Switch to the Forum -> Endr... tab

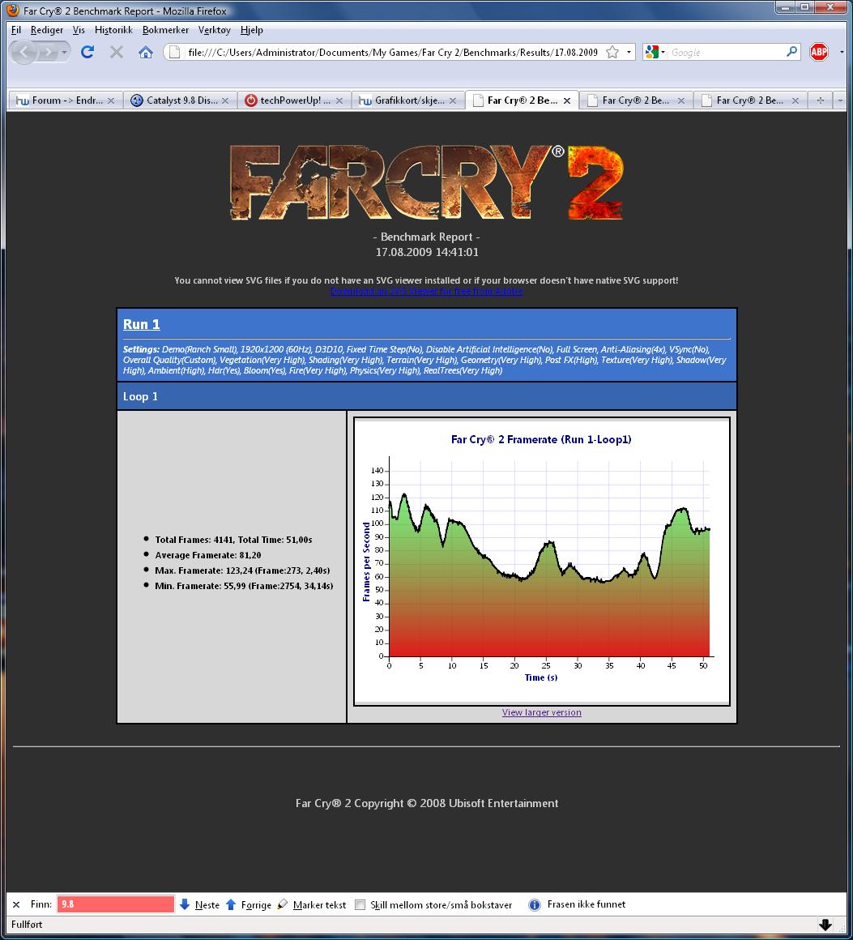click(66, 100)
